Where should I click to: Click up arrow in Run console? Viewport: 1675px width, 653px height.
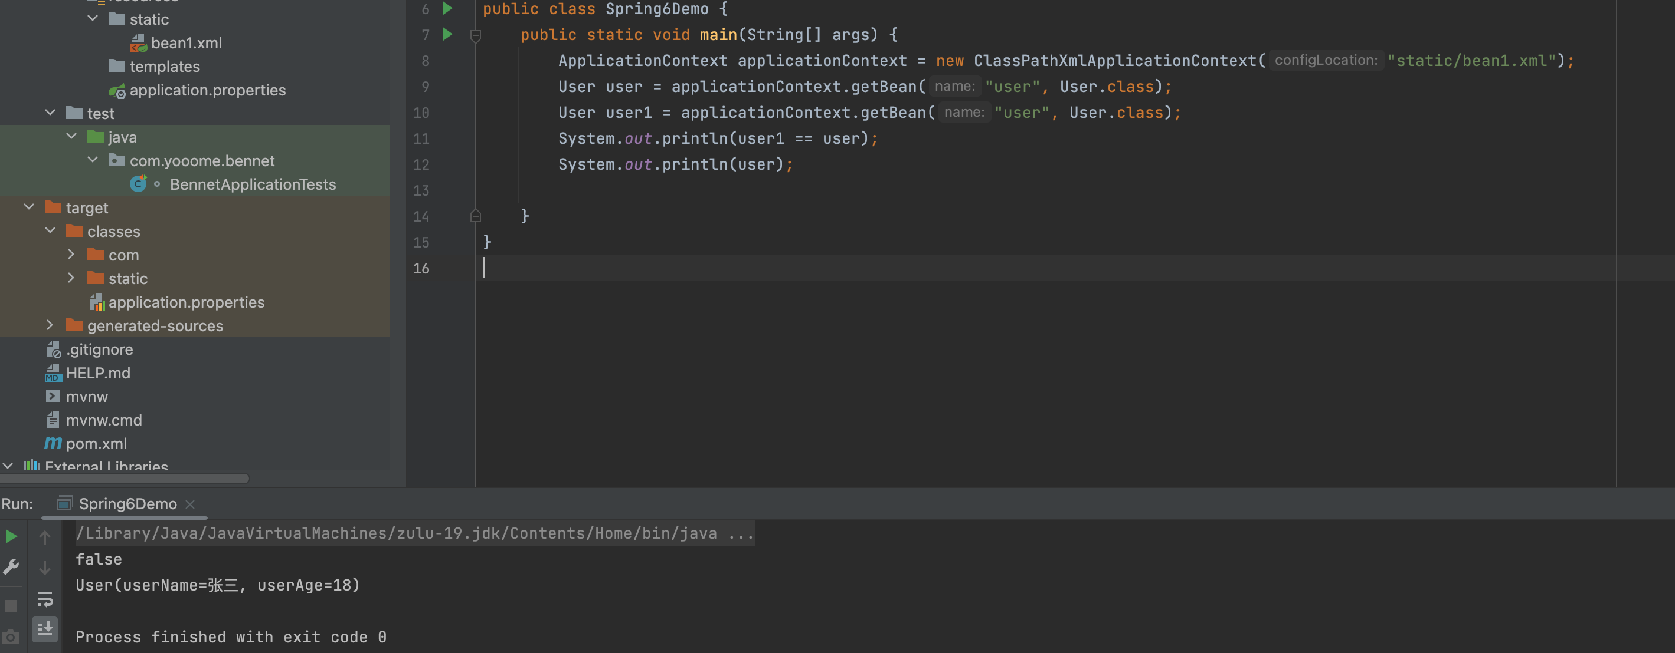[x=45, y=537]
